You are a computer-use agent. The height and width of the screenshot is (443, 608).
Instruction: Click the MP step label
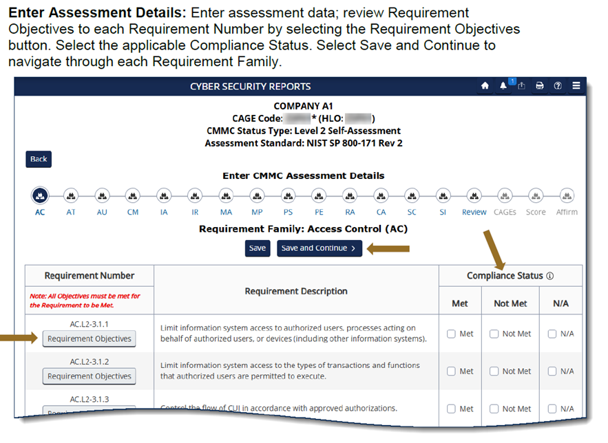[x=257, y=212]
